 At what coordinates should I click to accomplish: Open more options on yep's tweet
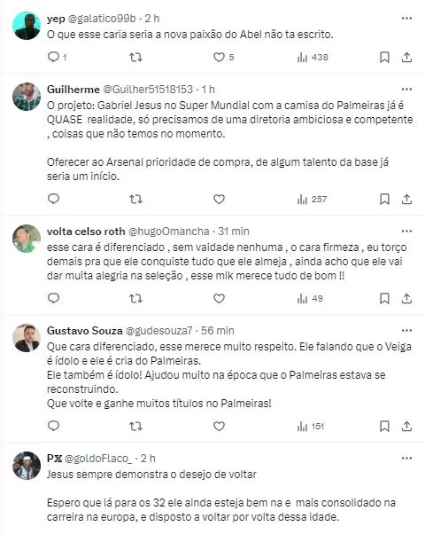[406, 19]
